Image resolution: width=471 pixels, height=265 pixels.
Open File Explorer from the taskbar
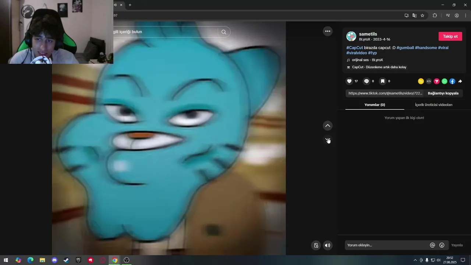point(42,260)
